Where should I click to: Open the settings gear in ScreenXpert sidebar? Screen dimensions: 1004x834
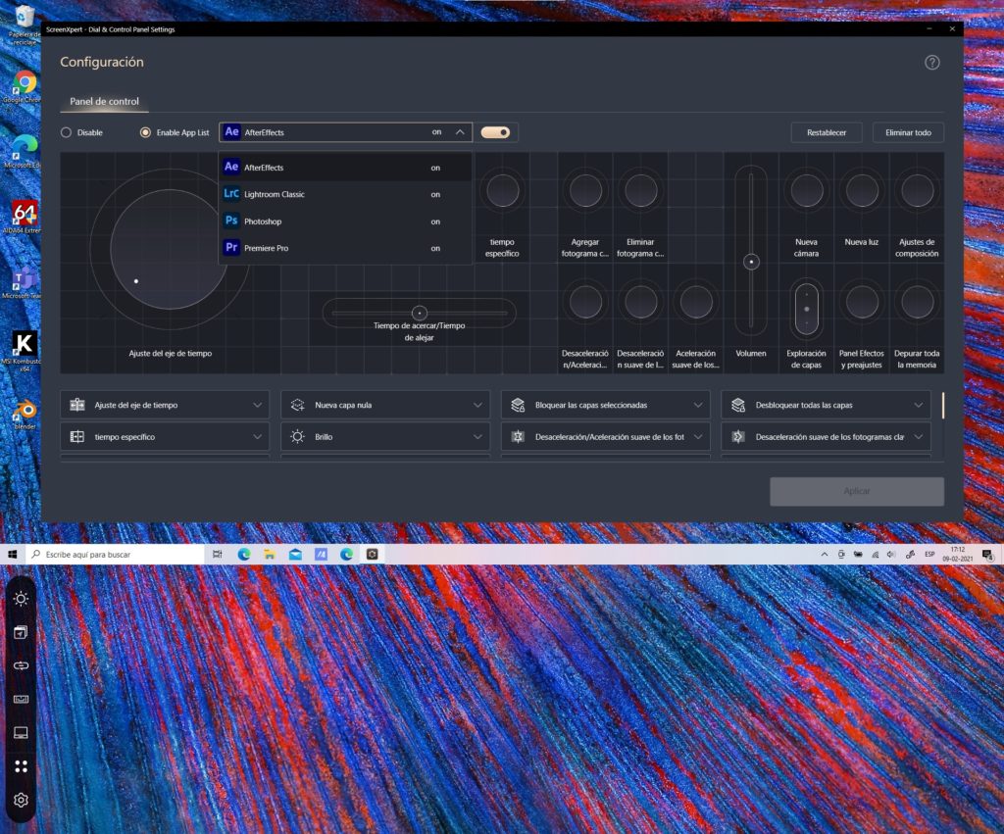click(21, 800)
